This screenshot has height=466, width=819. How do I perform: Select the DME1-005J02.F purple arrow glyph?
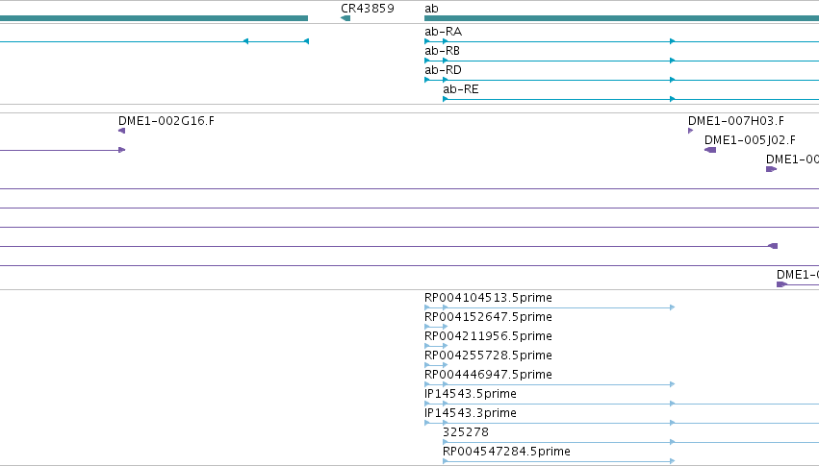[710, 150]
